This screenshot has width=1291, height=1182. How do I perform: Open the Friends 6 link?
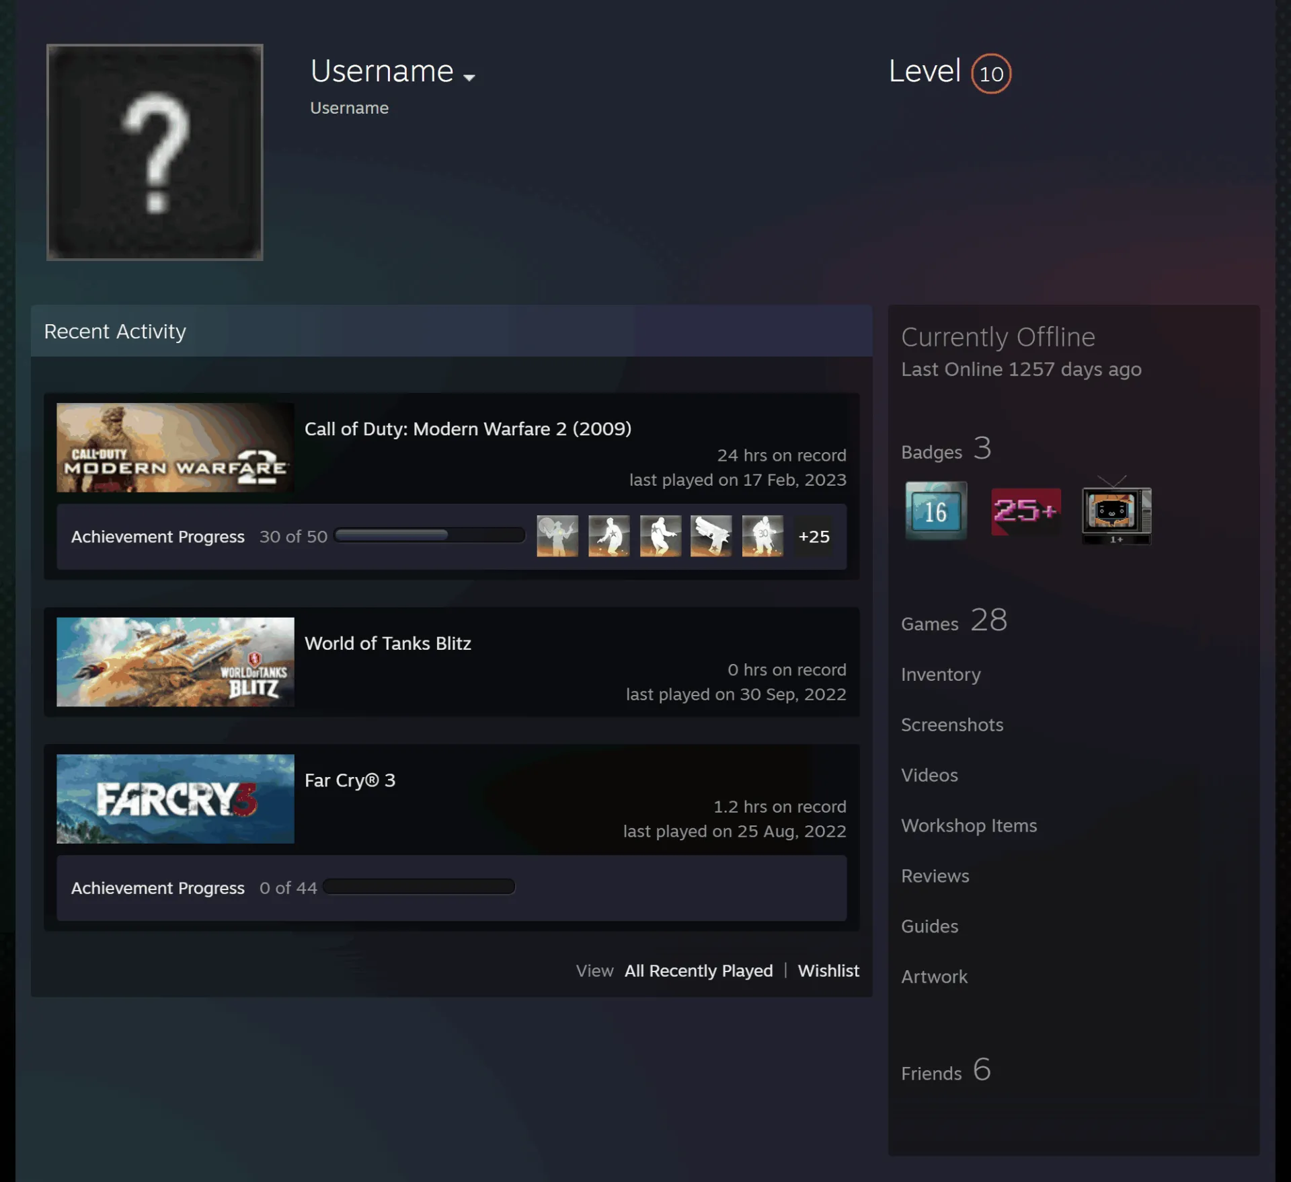coord(946,1070)
